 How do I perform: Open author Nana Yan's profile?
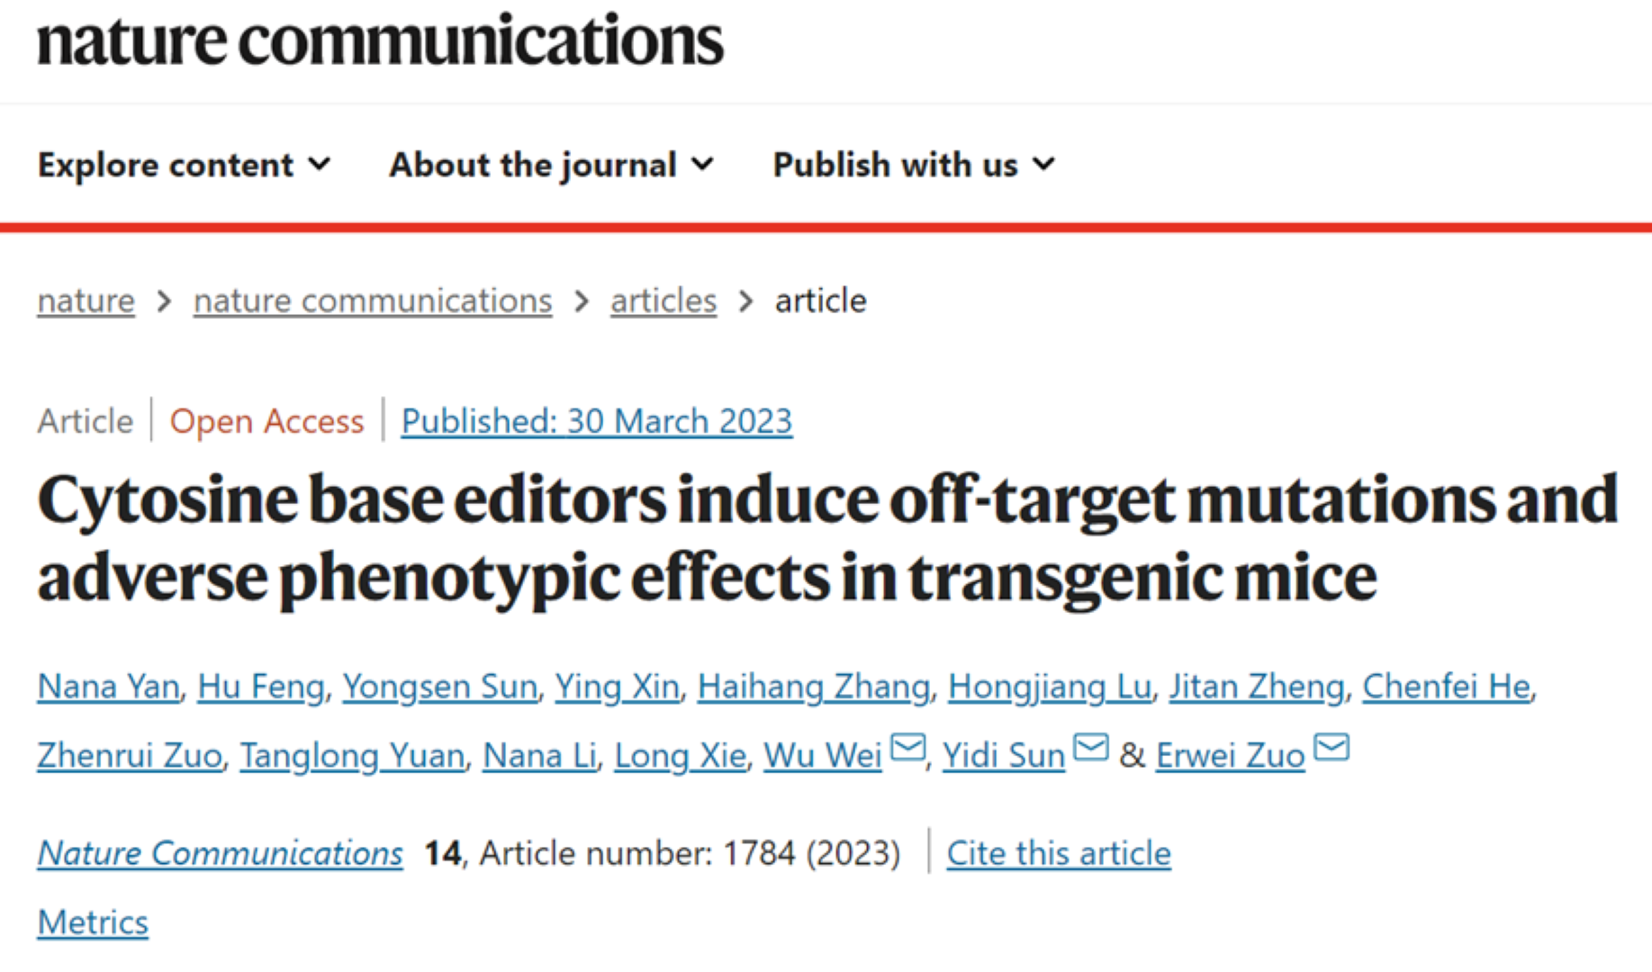pyautogui.click(x=108, y=687)
